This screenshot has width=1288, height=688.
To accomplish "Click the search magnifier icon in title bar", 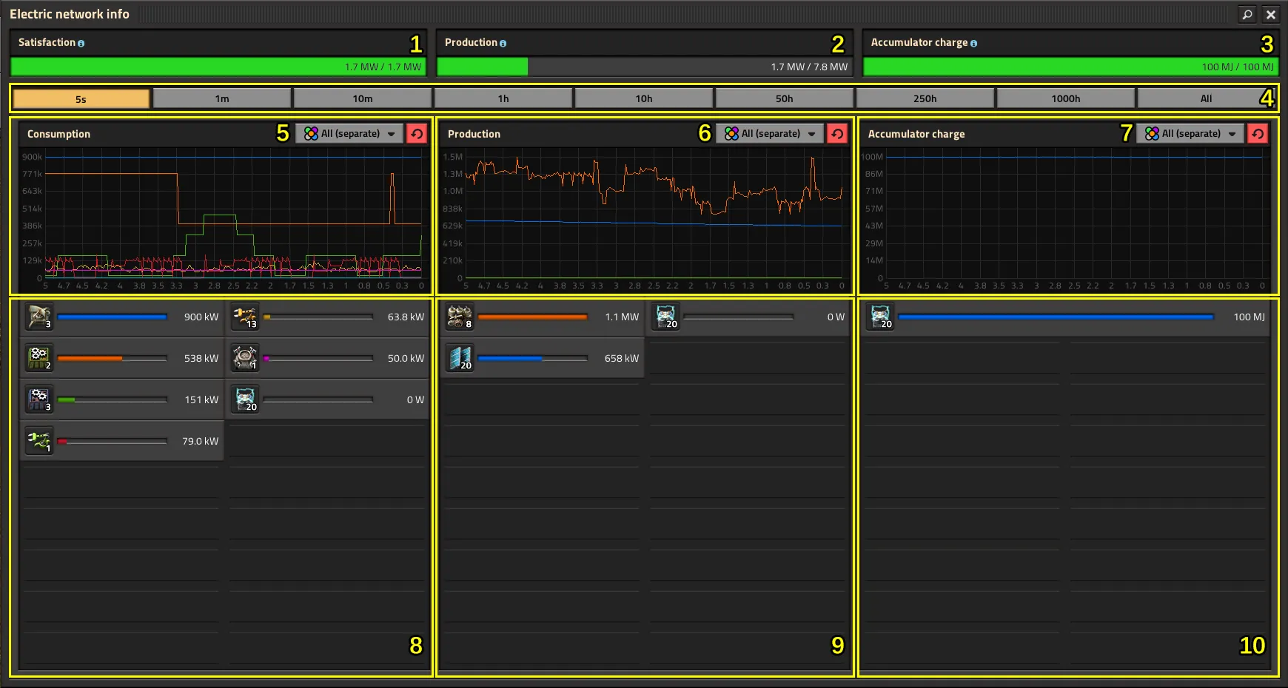I will pyautogui.click(x=1247, y=14).
